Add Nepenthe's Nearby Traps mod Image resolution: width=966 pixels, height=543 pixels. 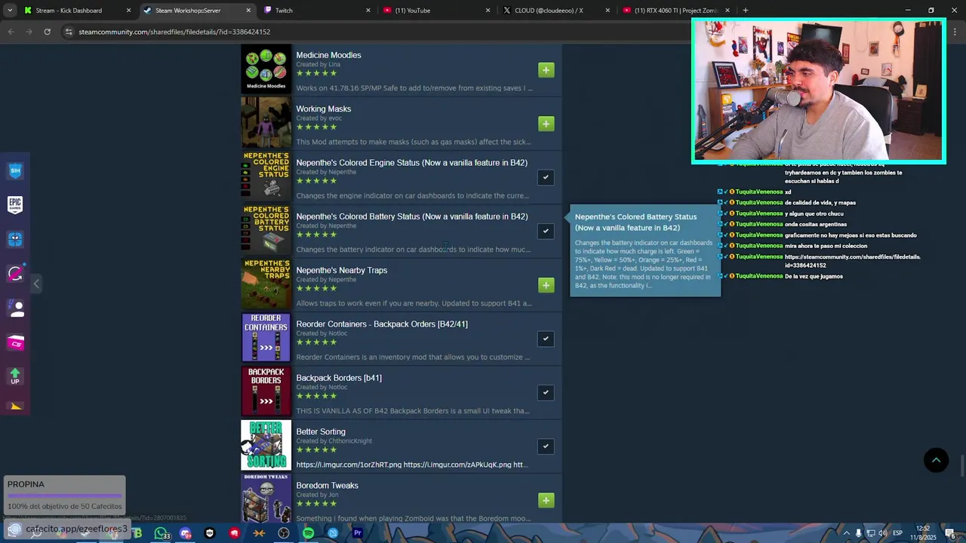point(546,285)
